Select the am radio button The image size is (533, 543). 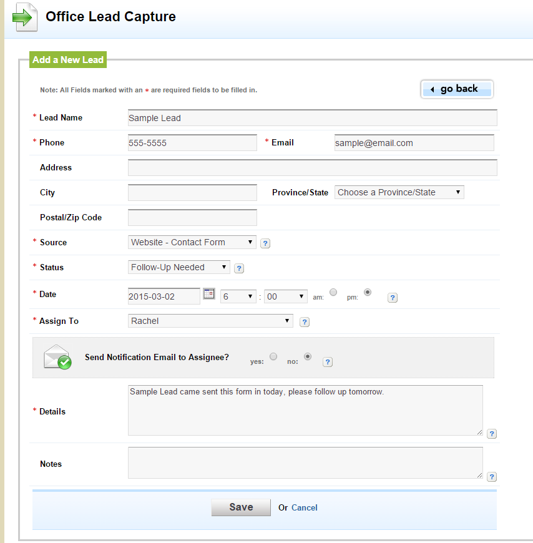333,292
